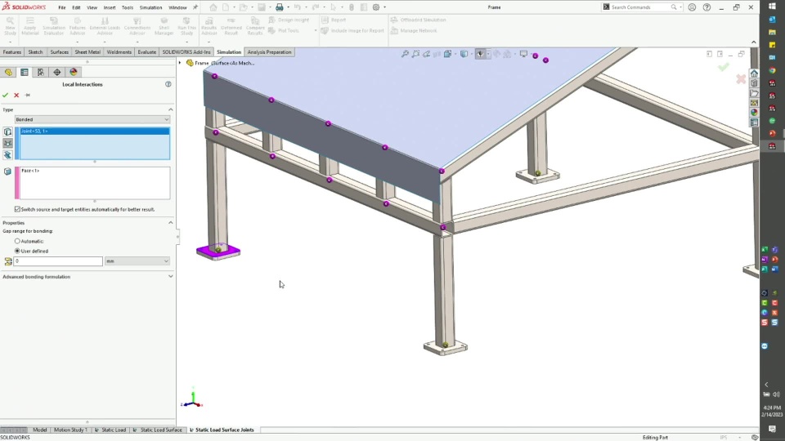The height and width of the screenshot is (441, 785).
Task: Expand Advanced bonding formulation section
Action: (170, 277)
